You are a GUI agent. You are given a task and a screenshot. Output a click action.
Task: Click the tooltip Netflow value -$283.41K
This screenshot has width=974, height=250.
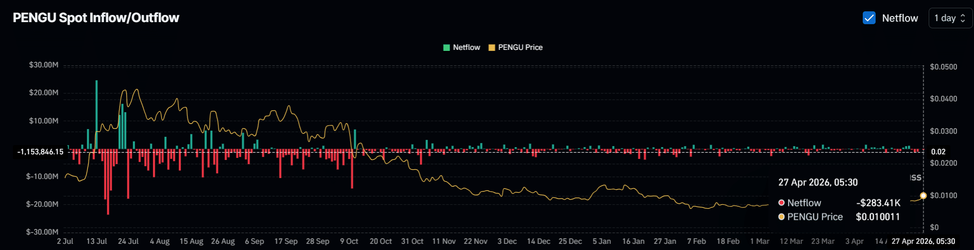click(x=878, y=203)
